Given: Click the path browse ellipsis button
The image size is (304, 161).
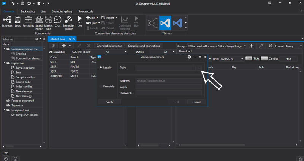Looking at the screenshot, I should 199,68.
